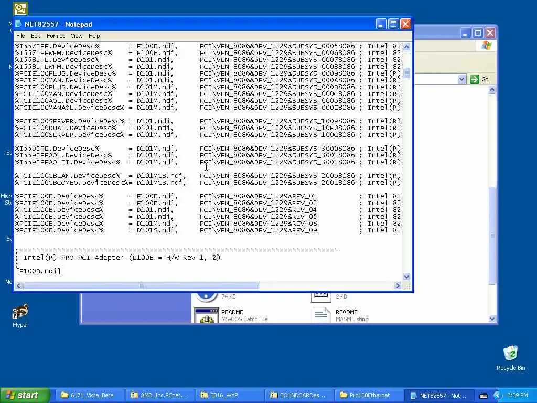Image resolution: width=537 pixels, height=403 pixels.
Task: Expand the Explorer address bar dropdown
Action: pyautogui.click(x=461, y=79)
